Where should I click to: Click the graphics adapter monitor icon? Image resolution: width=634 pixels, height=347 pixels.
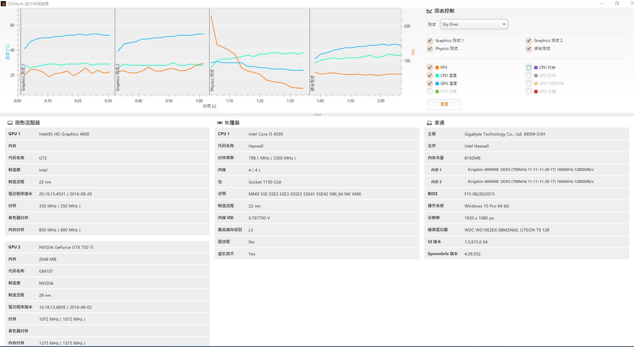pos(10,123)
